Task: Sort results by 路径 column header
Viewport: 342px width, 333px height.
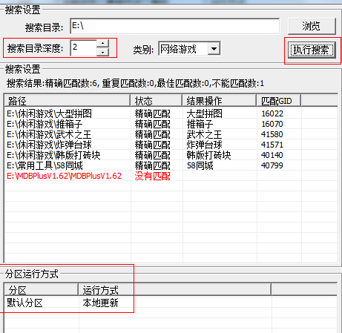Action: coord(67,101)
